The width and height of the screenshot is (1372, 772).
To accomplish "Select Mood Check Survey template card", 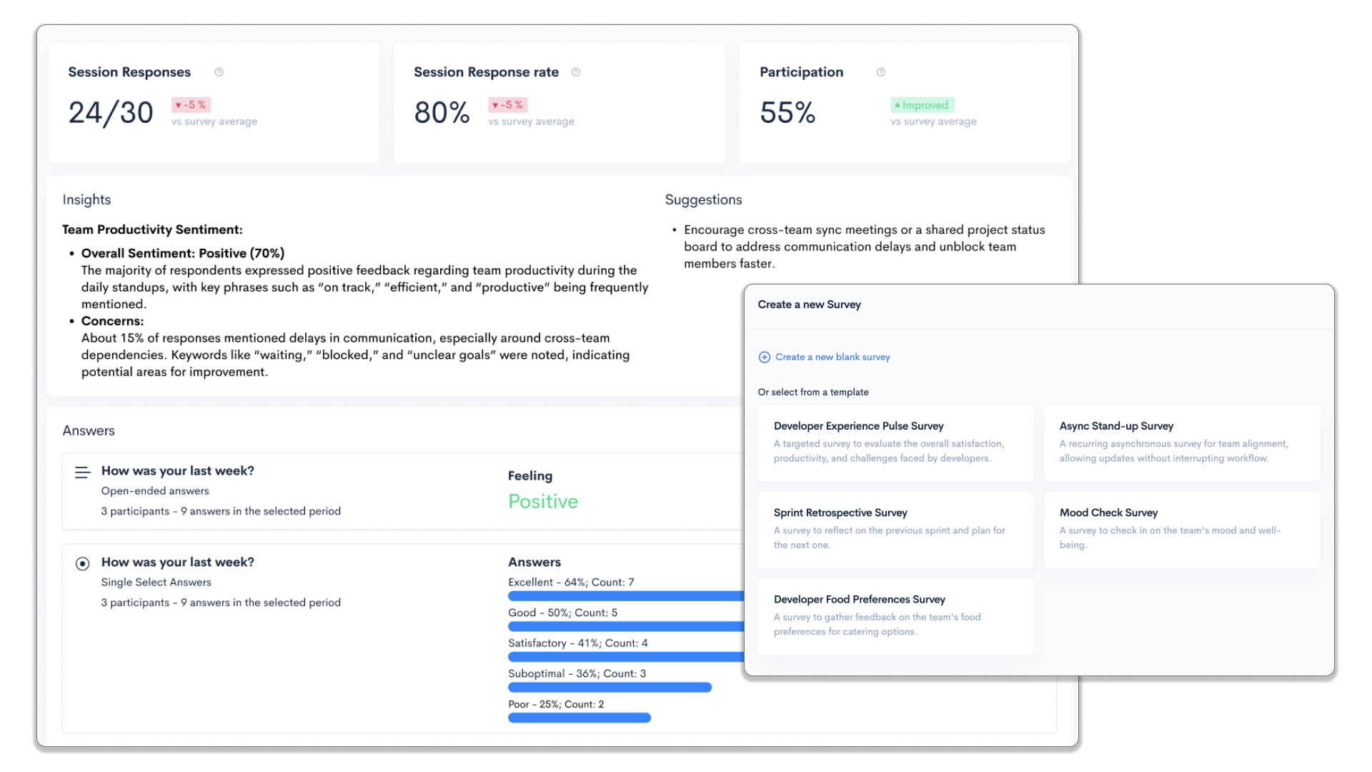I will click(1181, 529).
